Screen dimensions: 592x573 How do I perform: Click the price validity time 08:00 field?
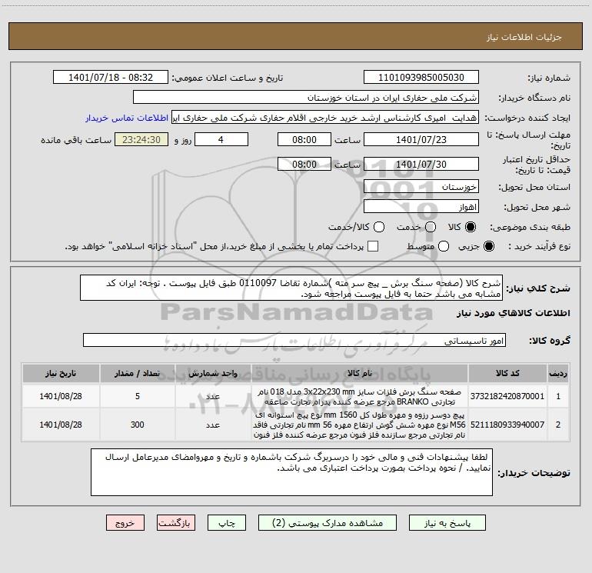(304, 164)
